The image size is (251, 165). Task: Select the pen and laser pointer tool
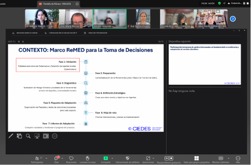point(11,136)
